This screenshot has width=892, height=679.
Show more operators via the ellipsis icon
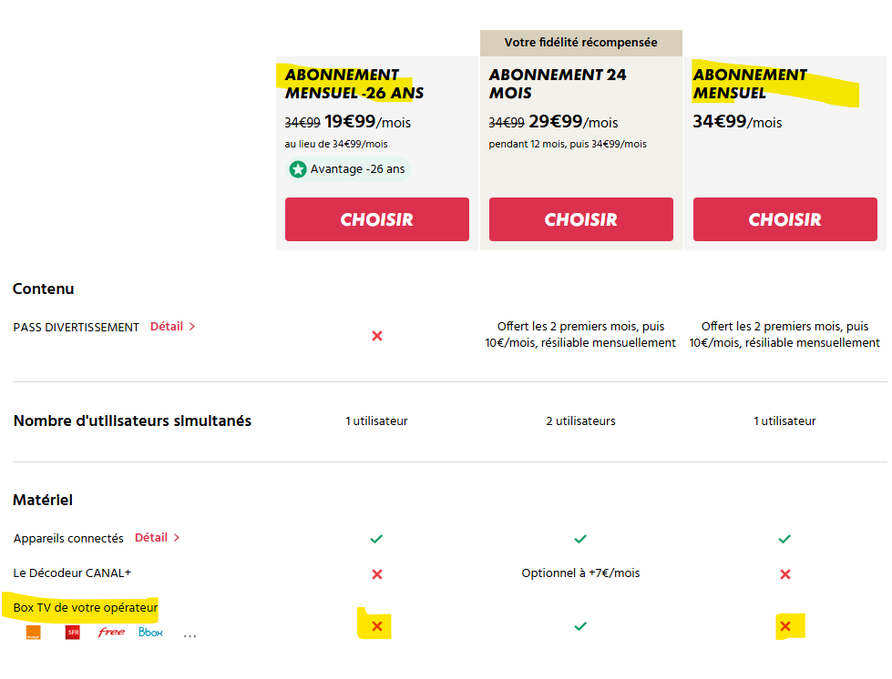(x=190, y=635)
